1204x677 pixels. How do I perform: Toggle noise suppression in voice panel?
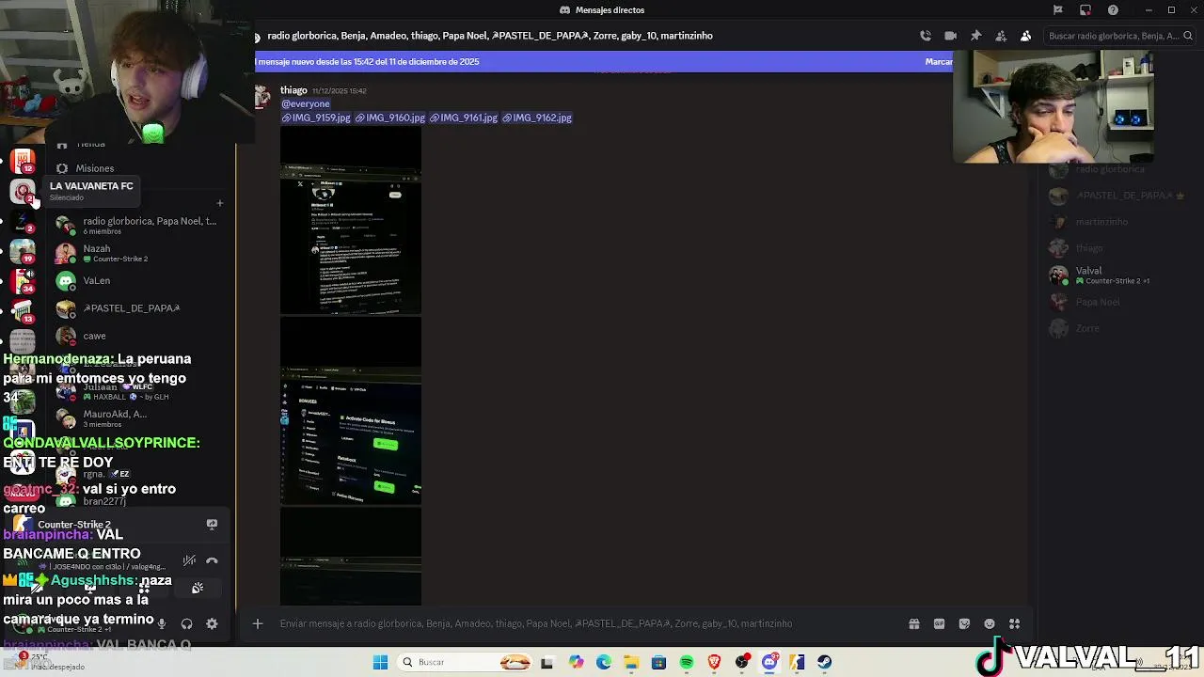click(x=189, y=560)
